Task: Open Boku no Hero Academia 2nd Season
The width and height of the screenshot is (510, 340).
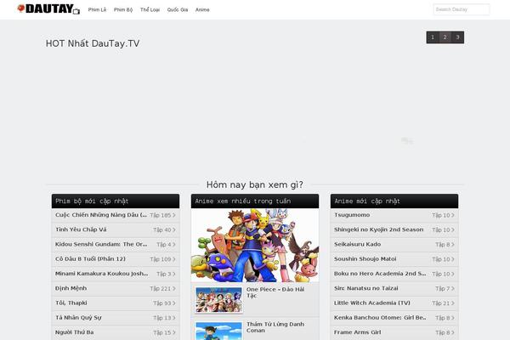Action: point(380,274)
